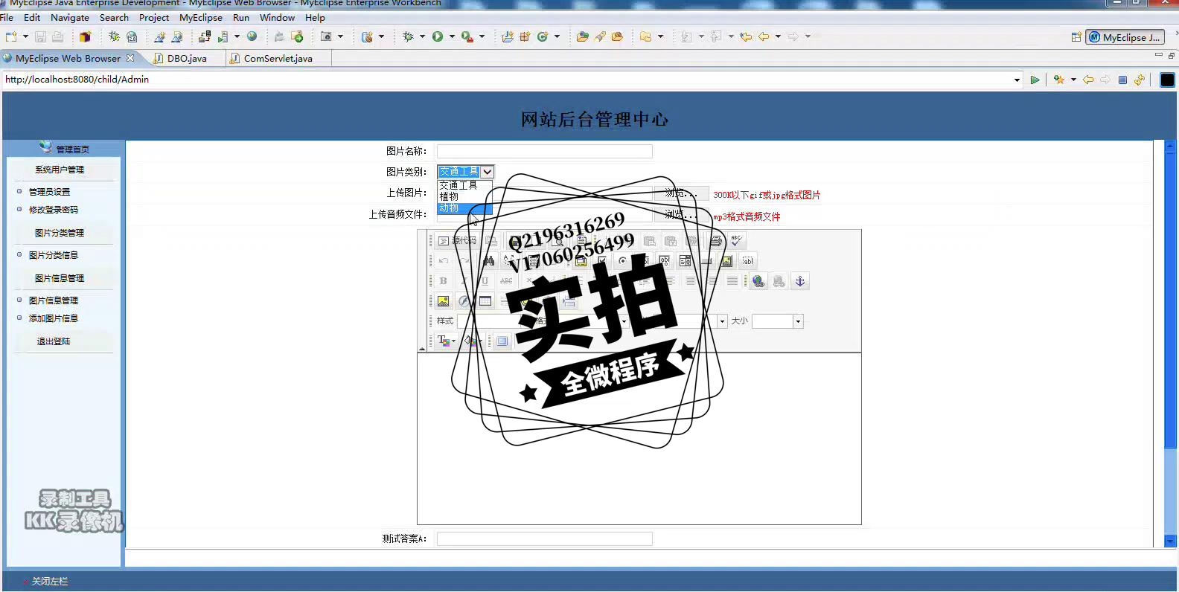Open Run button dropdown arrow
Viewport: 1179px width, 592px height.
point(452,36)
